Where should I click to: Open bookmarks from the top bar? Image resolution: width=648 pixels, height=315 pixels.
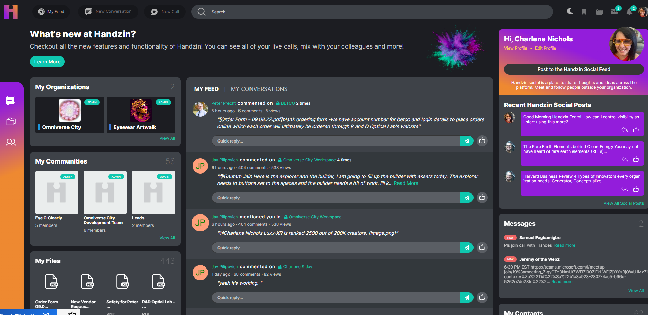point(584,12)
